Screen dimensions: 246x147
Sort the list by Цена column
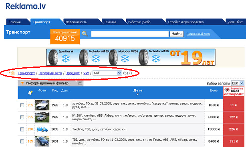[x=214, y=90]
